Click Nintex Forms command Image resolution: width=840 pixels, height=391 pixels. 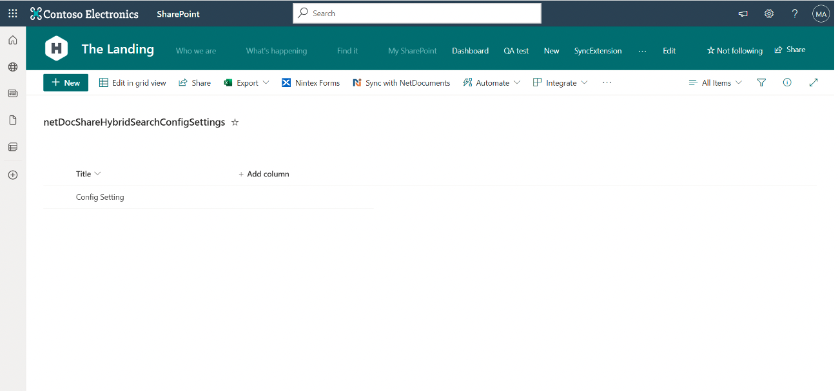tap(311, 82)
